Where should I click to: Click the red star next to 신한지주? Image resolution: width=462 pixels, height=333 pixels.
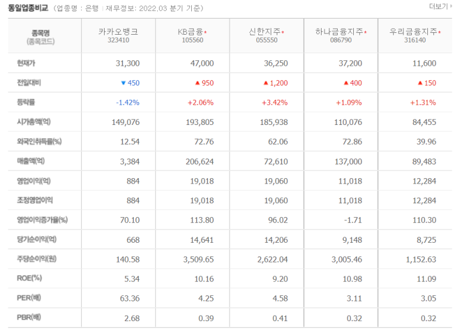click(283, 32)
